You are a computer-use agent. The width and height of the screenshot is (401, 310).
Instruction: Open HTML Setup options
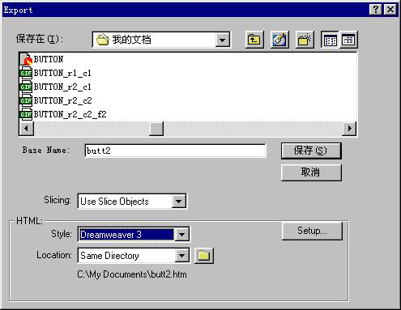coord(312,231)
